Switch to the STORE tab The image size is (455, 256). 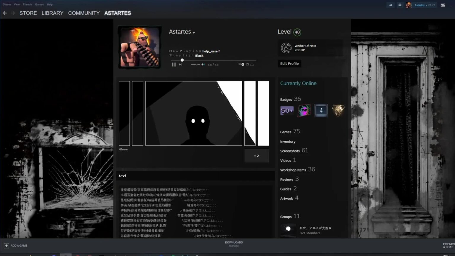click(28, 13)
